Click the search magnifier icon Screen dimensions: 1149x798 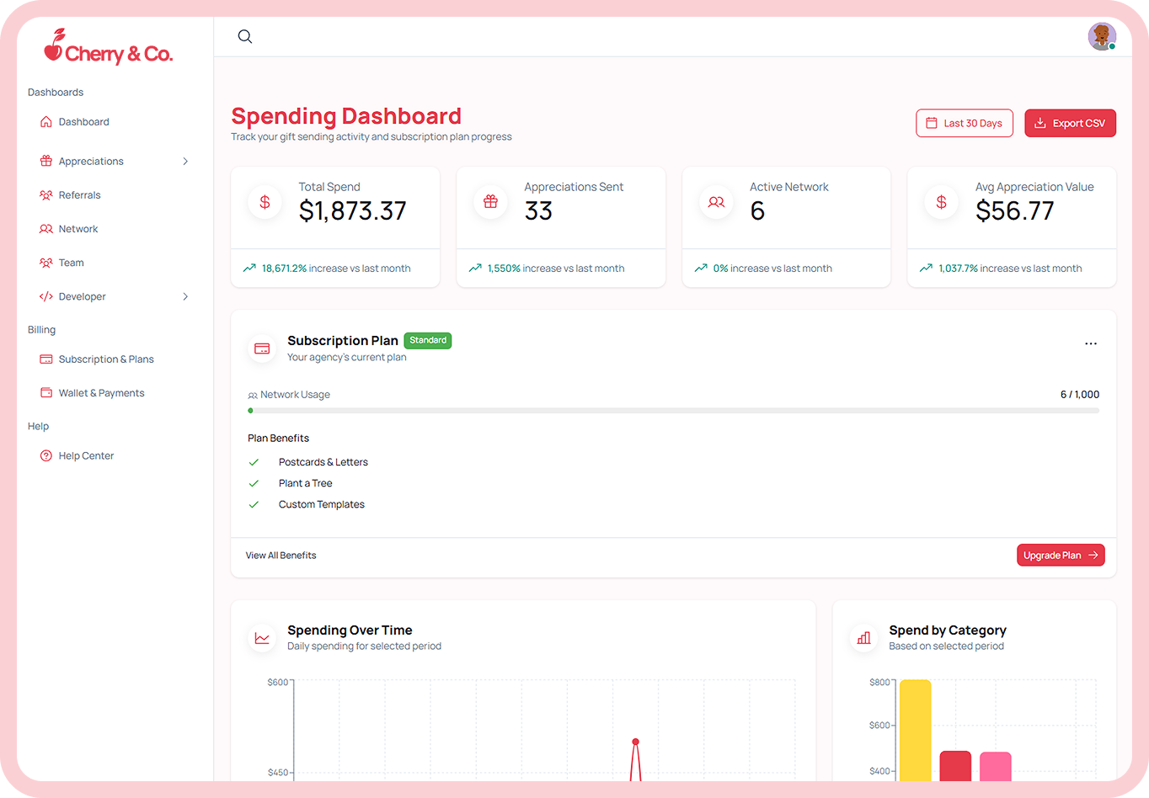(x=245, y=36)
